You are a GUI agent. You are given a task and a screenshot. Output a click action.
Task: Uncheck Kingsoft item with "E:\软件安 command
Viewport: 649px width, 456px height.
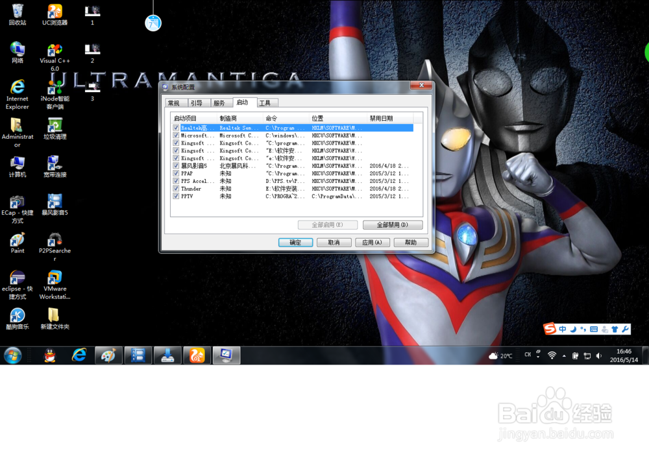[176, 150]
